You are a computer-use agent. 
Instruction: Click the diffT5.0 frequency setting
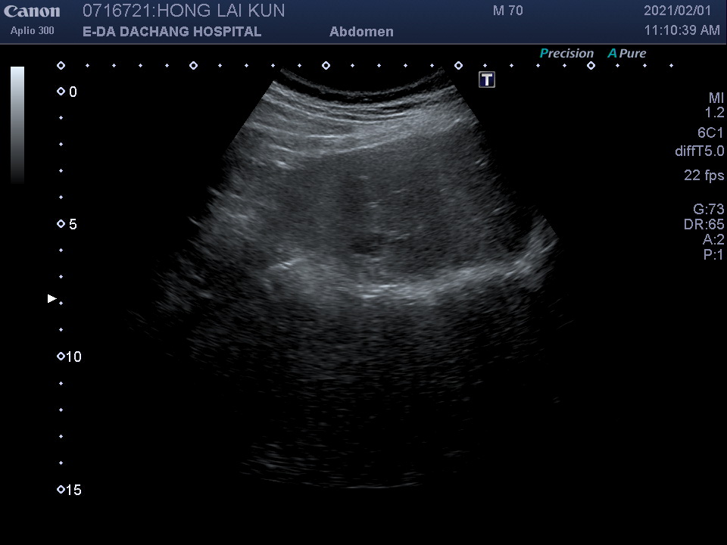coord(699,151)
